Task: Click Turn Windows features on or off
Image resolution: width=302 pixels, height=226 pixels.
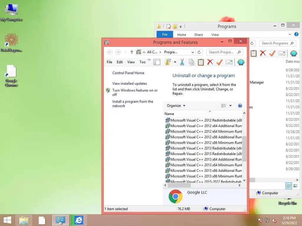Action: 135,92
